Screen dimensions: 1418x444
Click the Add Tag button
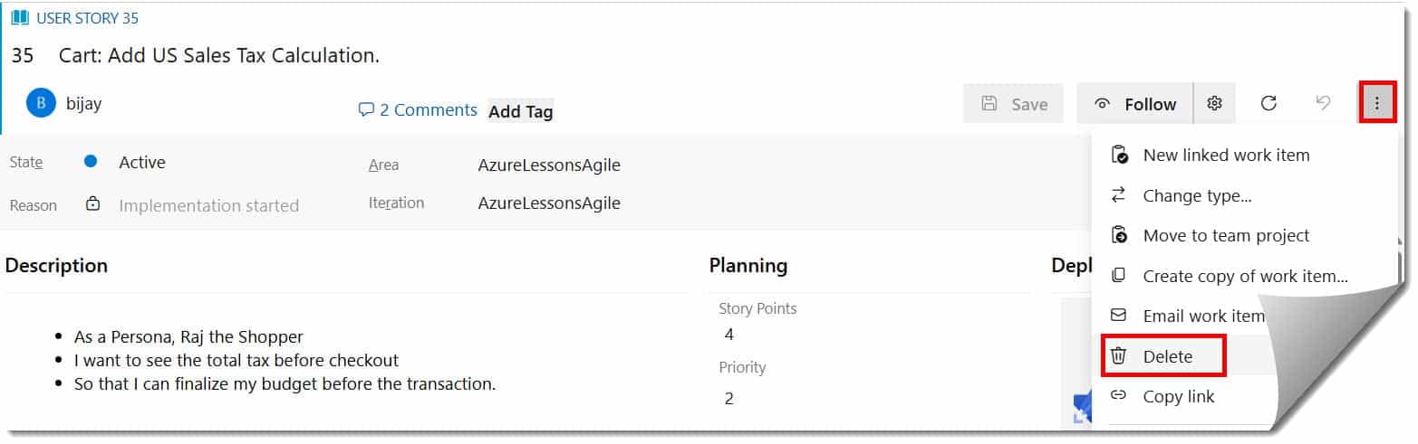pyautogui.click(x=520, y=111)
